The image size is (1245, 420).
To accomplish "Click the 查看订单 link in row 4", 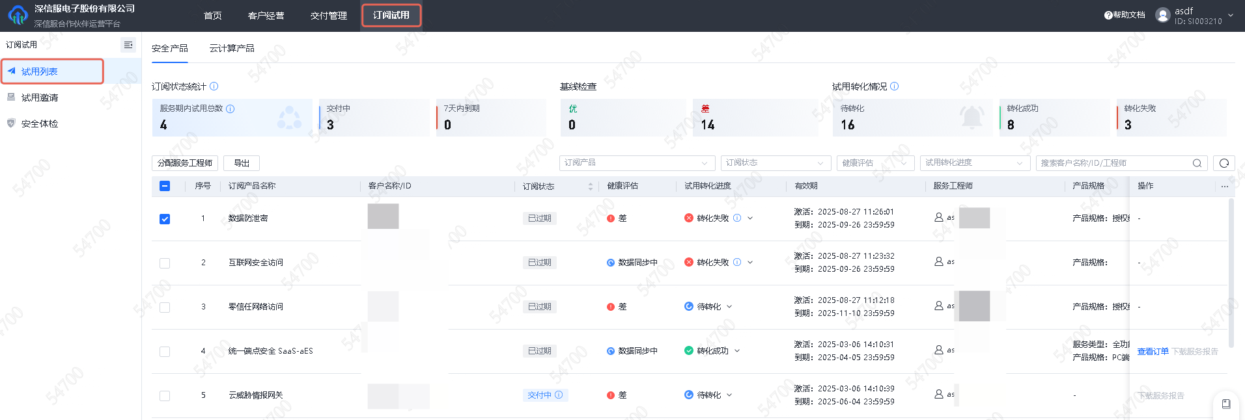I will pyautogui.click(x=1152, y=352).
